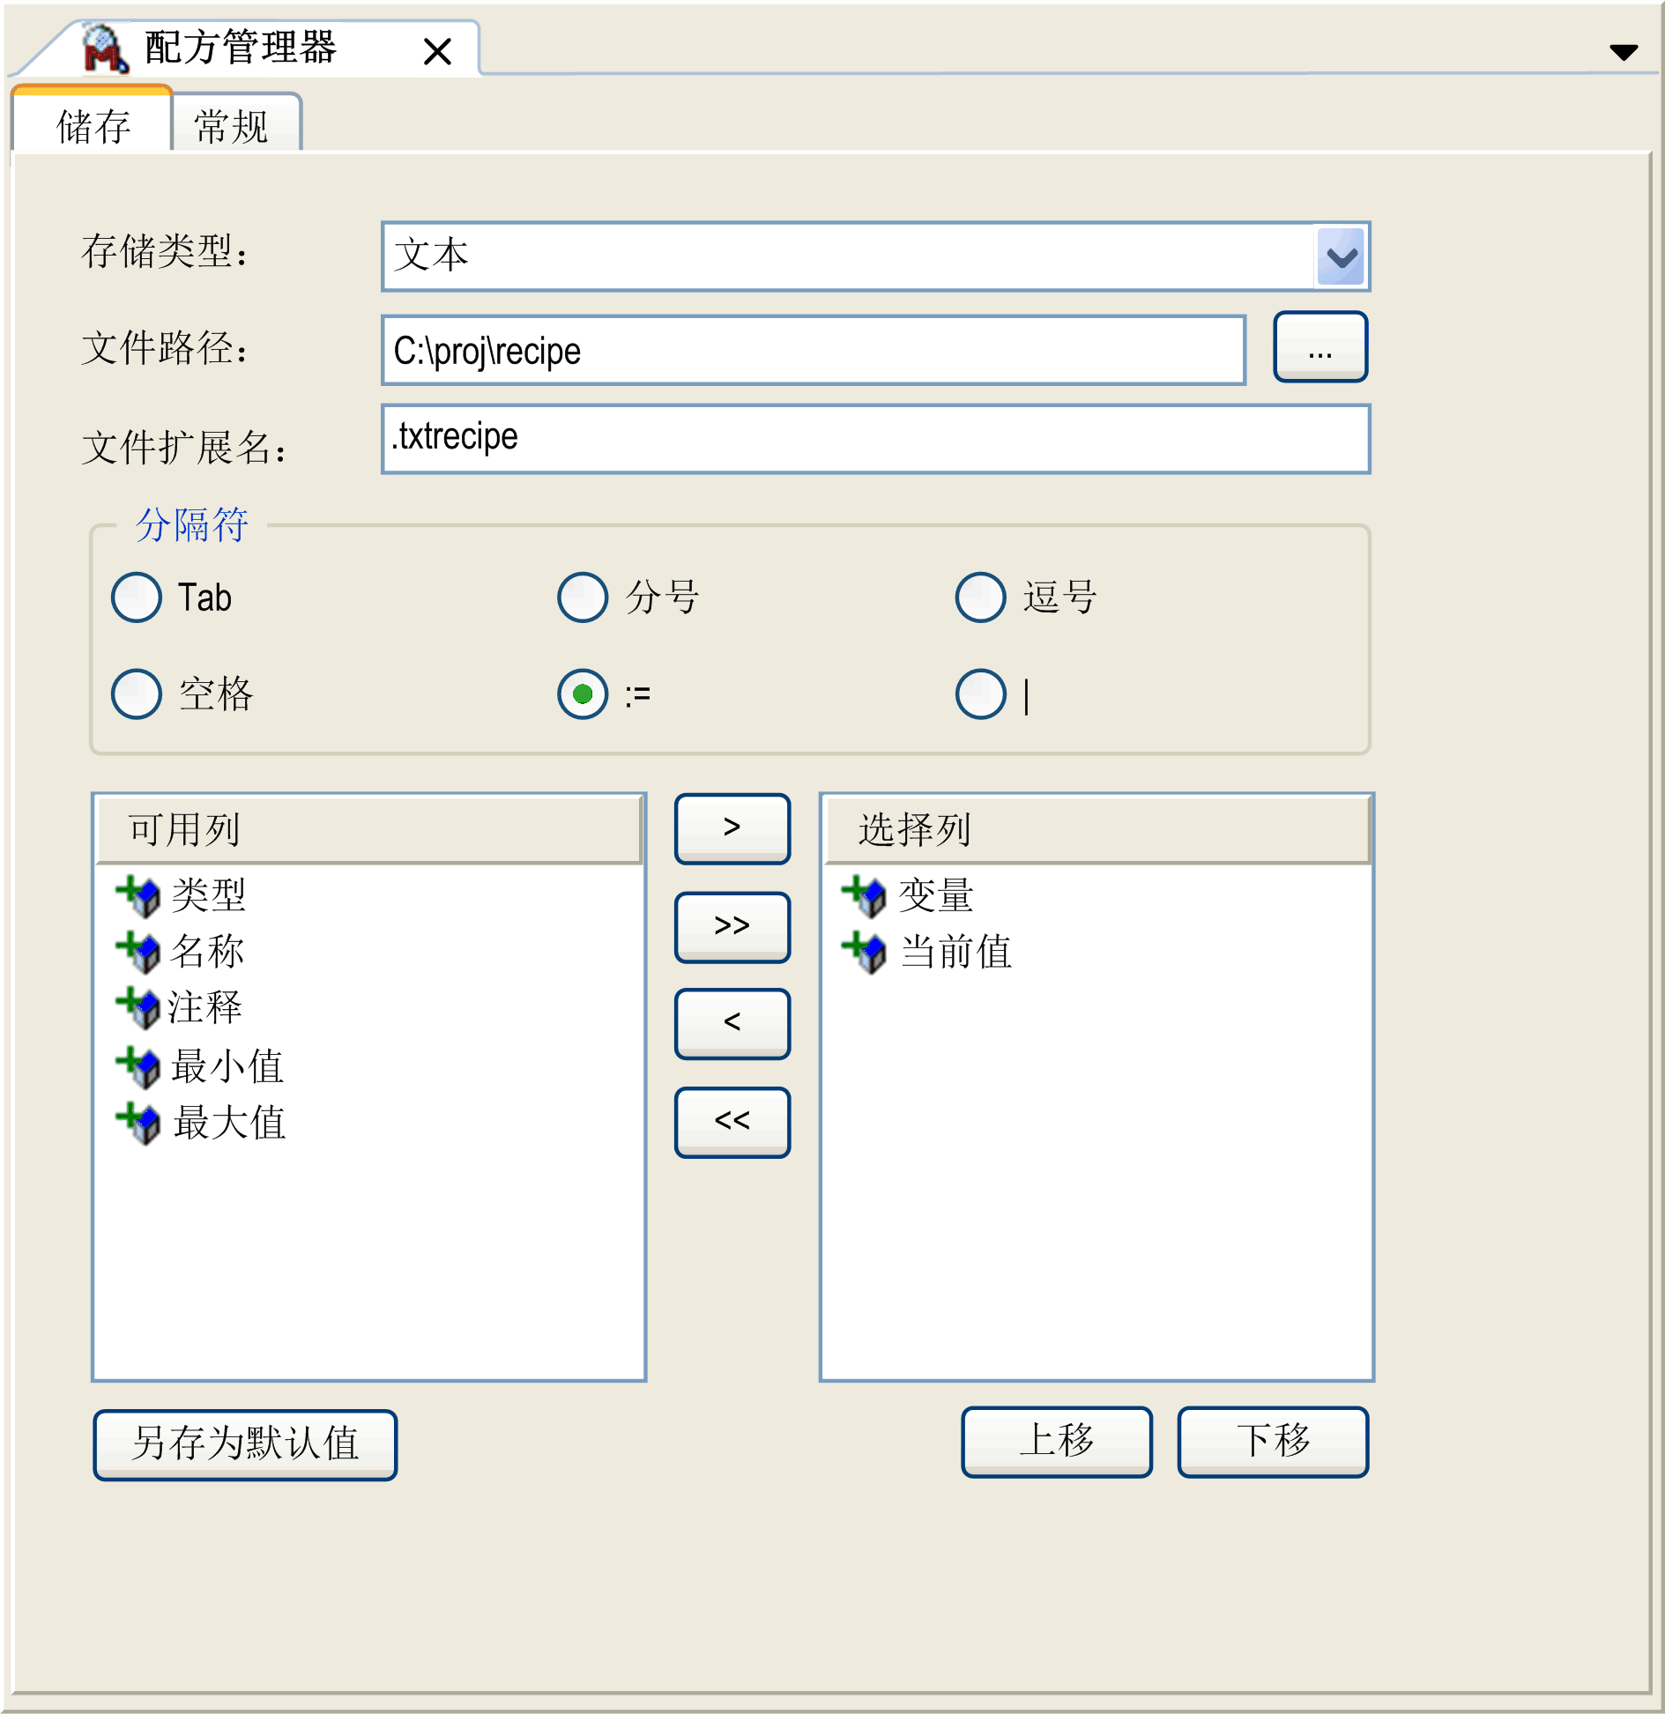Click the icon beside 最小值 entry
Viewport: 1665px width, 1714px height.
coord(138,1066)
